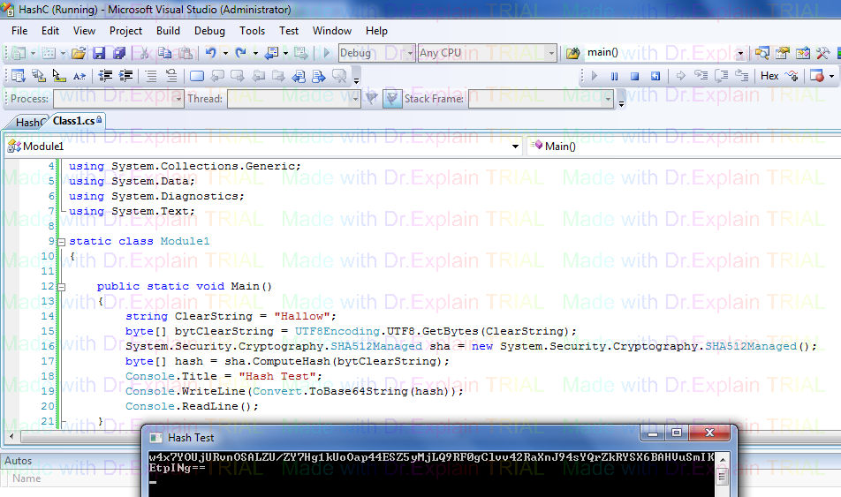
Task: Restart the debugging session
Action: tap(655, 76)
